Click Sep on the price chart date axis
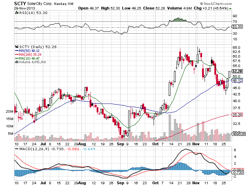 point(120,144)
